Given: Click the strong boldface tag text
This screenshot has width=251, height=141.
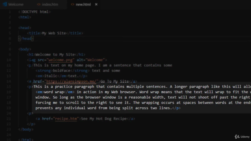Looking at the screenshot, I should 63,70.
